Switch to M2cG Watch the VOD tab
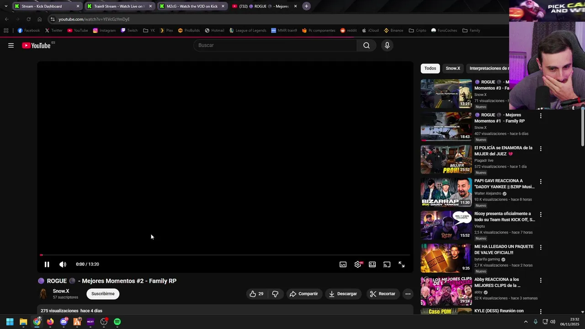 click(x=192, y=6)
